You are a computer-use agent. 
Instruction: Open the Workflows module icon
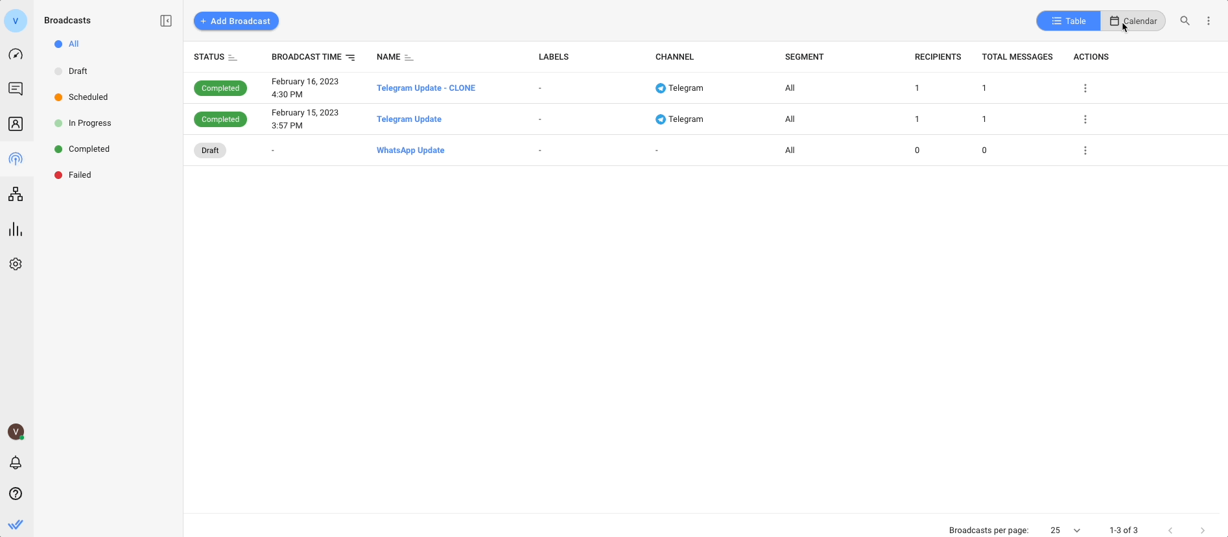click(x=16, y=194)
